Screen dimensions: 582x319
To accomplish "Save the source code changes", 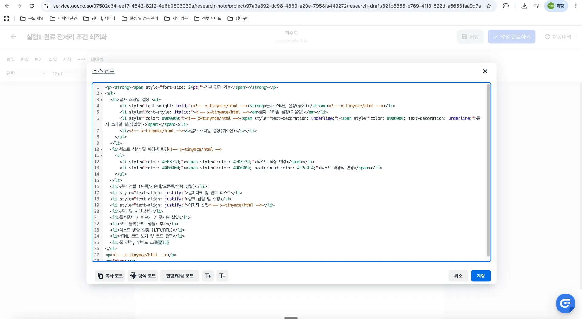I will pos(481,276).
